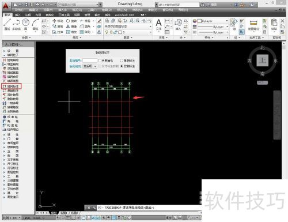The image size is (288, 222).
Task: Click the Trim (修剪) tool
Action: tap(85, 21)
